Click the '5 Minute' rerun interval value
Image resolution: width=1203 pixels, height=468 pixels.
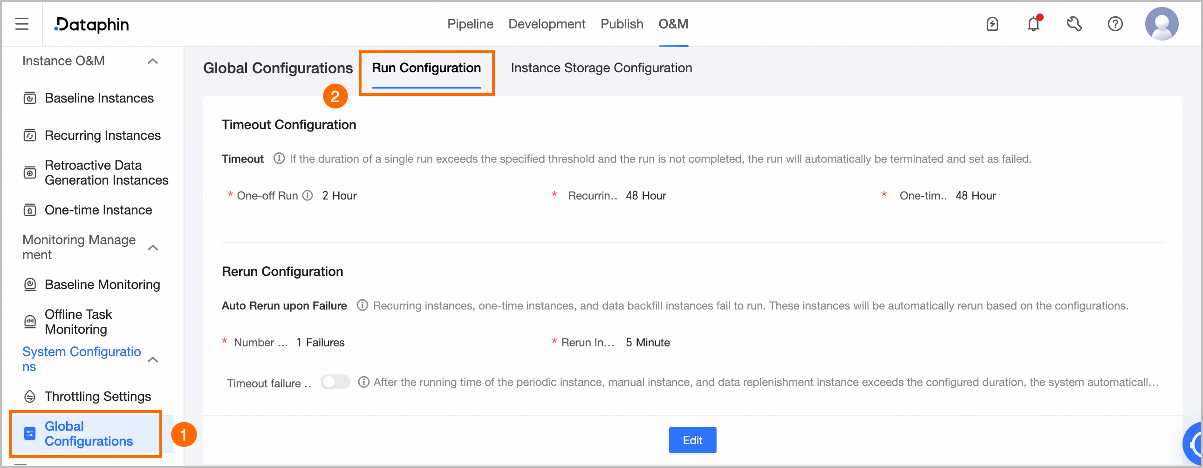(x=648, y=342)
